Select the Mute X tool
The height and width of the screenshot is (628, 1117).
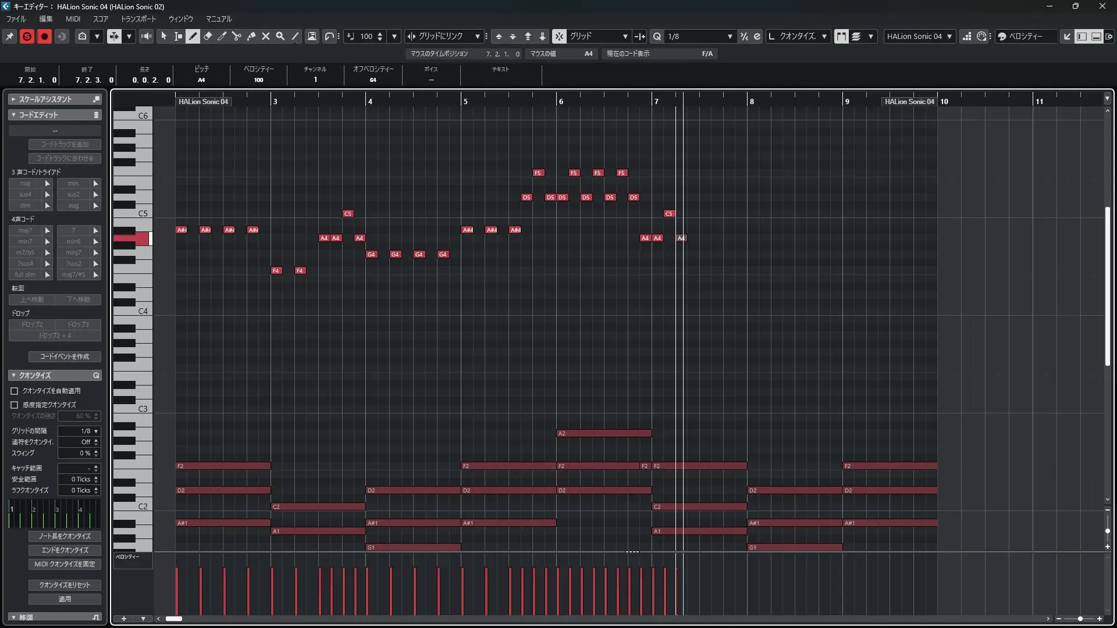tap(266, 36)
